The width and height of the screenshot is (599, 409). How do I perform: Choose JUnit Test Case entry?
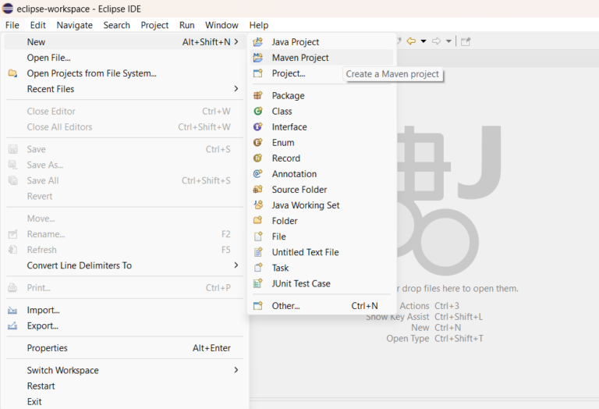321,283
